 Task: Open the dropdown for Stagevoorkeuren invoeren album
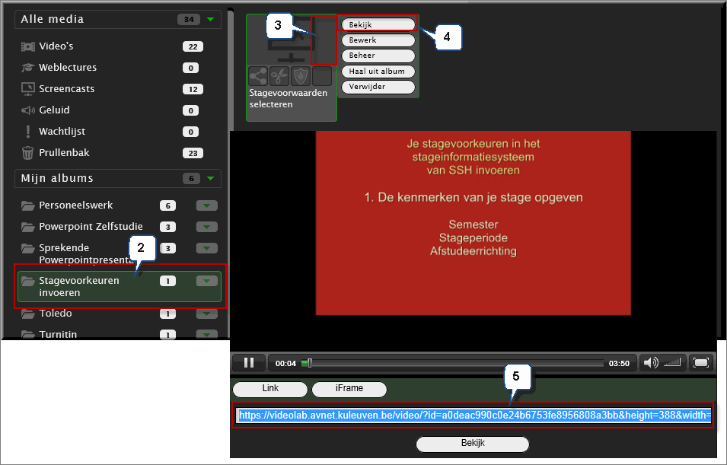coord(207,281)
